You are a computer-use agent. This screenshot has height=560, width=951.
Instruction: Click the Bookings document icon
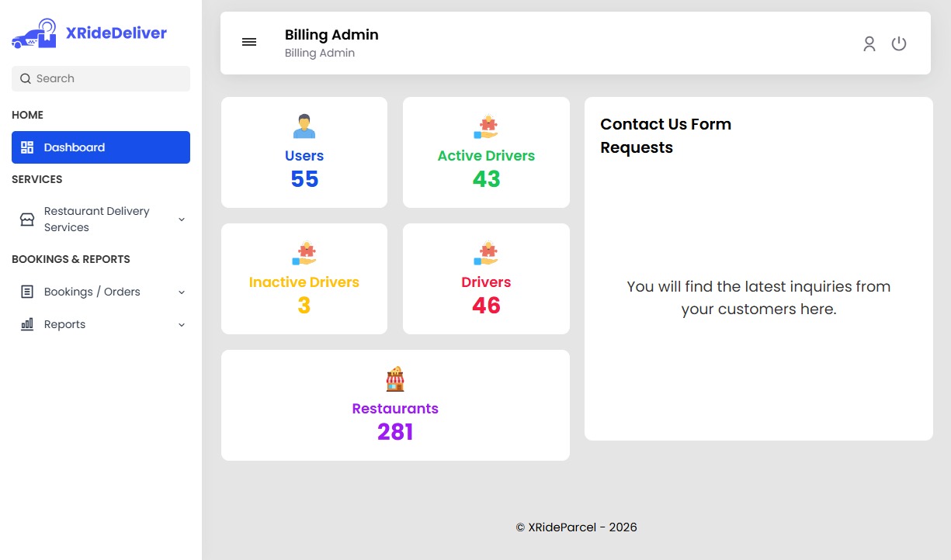(26, 292)
